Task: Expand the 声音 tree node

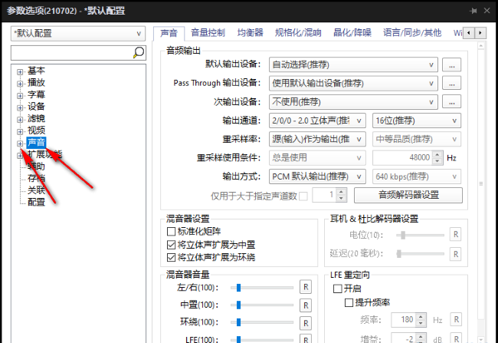Action: click(20, 143)
